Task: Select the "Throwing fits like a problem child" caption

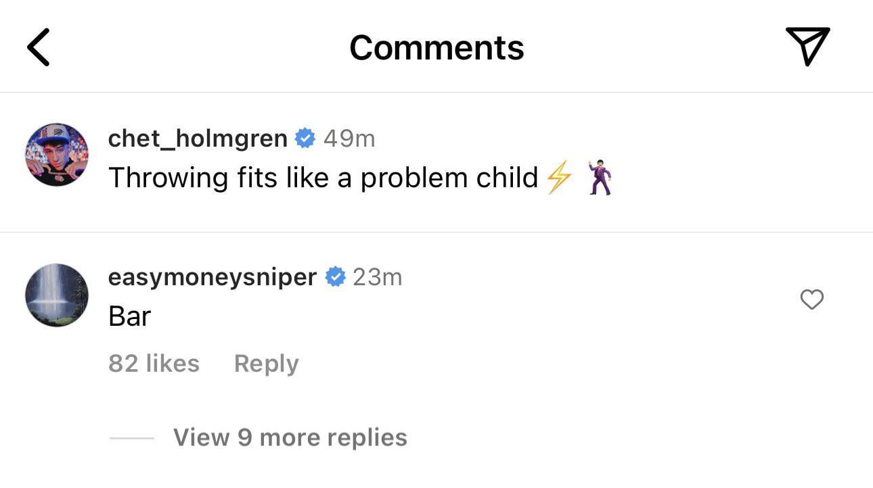Action: [323, 178]
